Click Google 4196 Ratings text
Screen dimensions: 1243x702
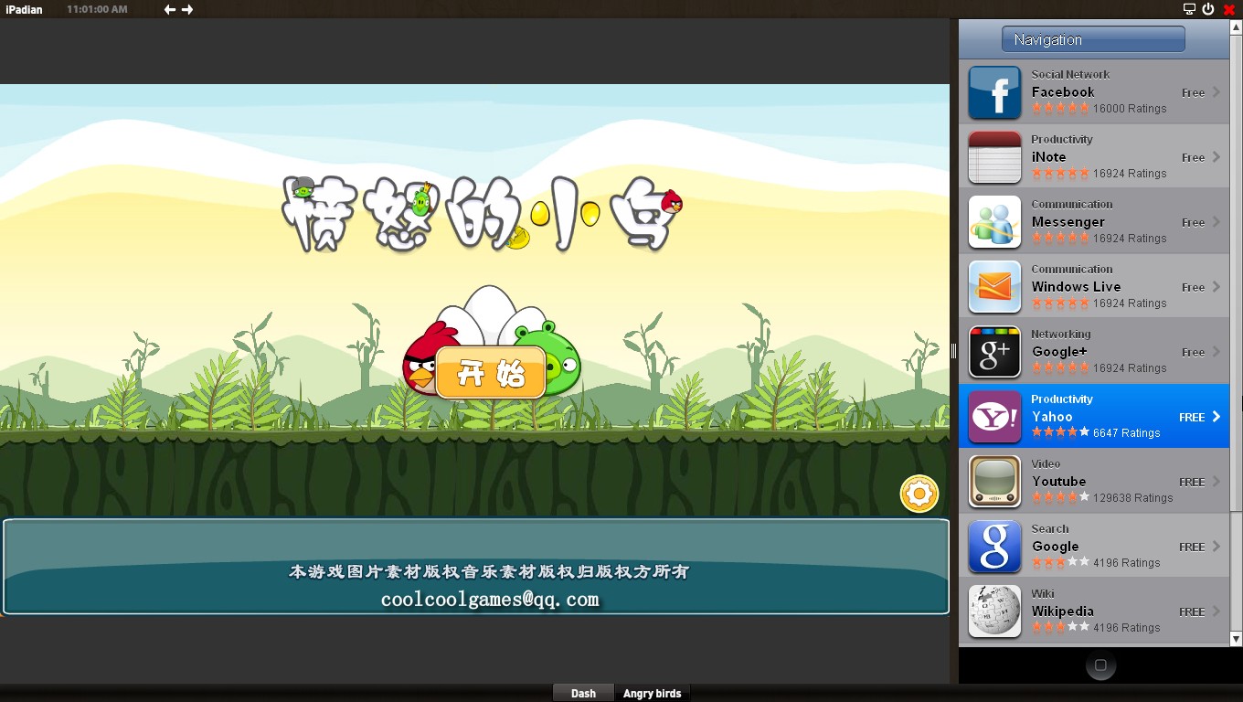[x=1126, y=563]
